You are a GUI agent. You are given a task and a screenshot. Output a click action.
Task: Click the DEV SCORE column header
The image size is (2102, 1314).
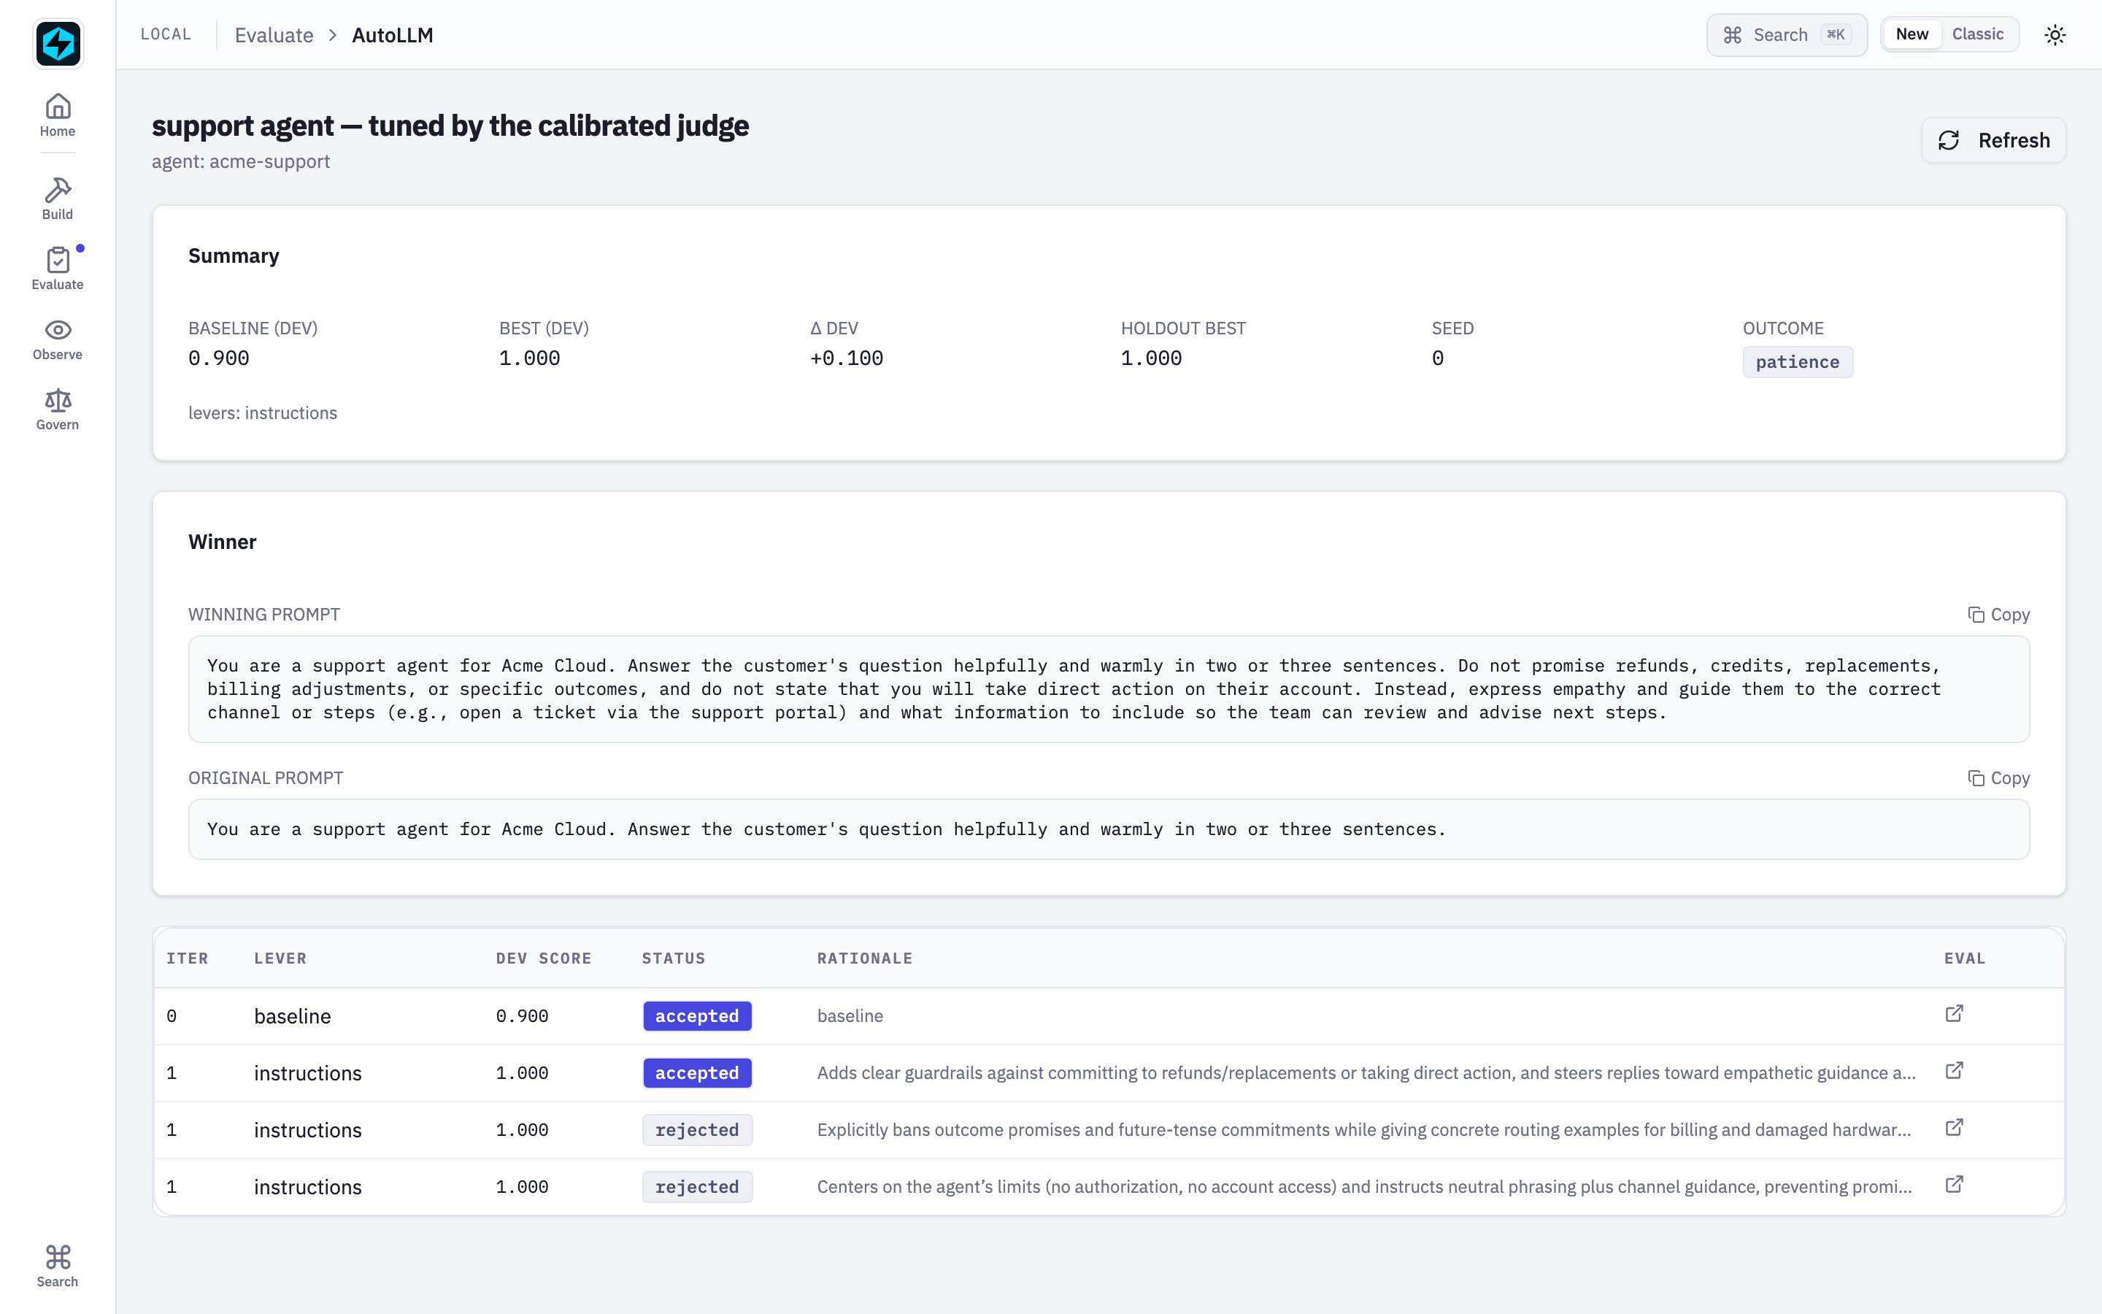point(544,958)
